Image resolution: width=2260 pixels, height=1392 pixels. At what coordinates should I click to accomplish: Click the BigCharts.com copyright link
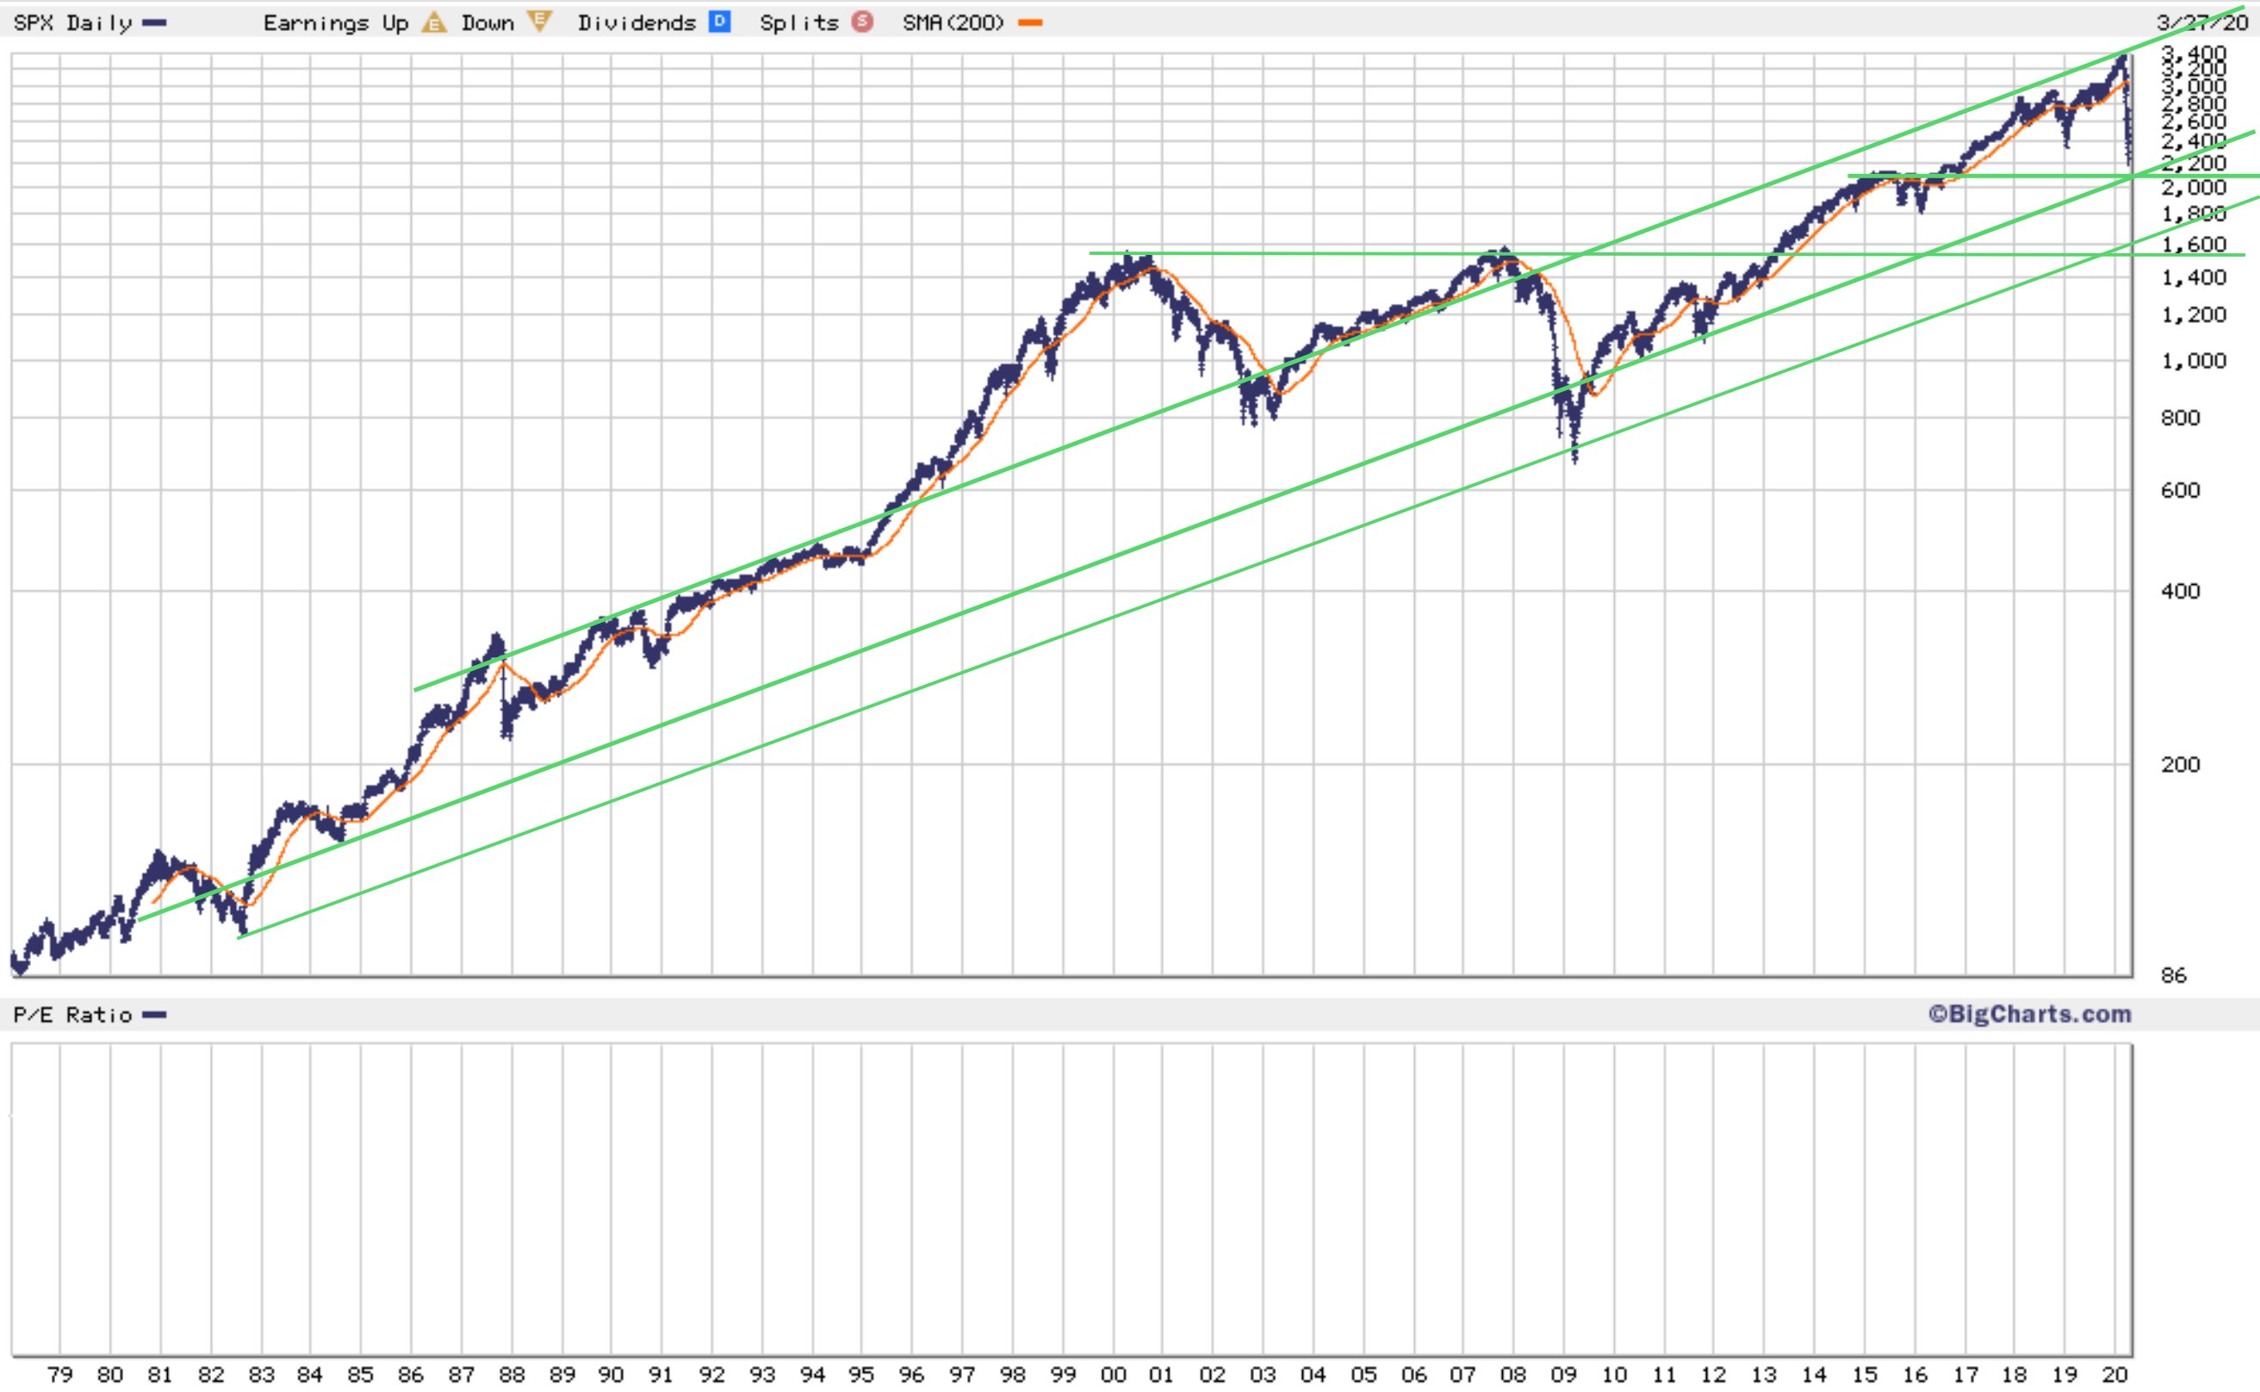pos(2030,1015)
